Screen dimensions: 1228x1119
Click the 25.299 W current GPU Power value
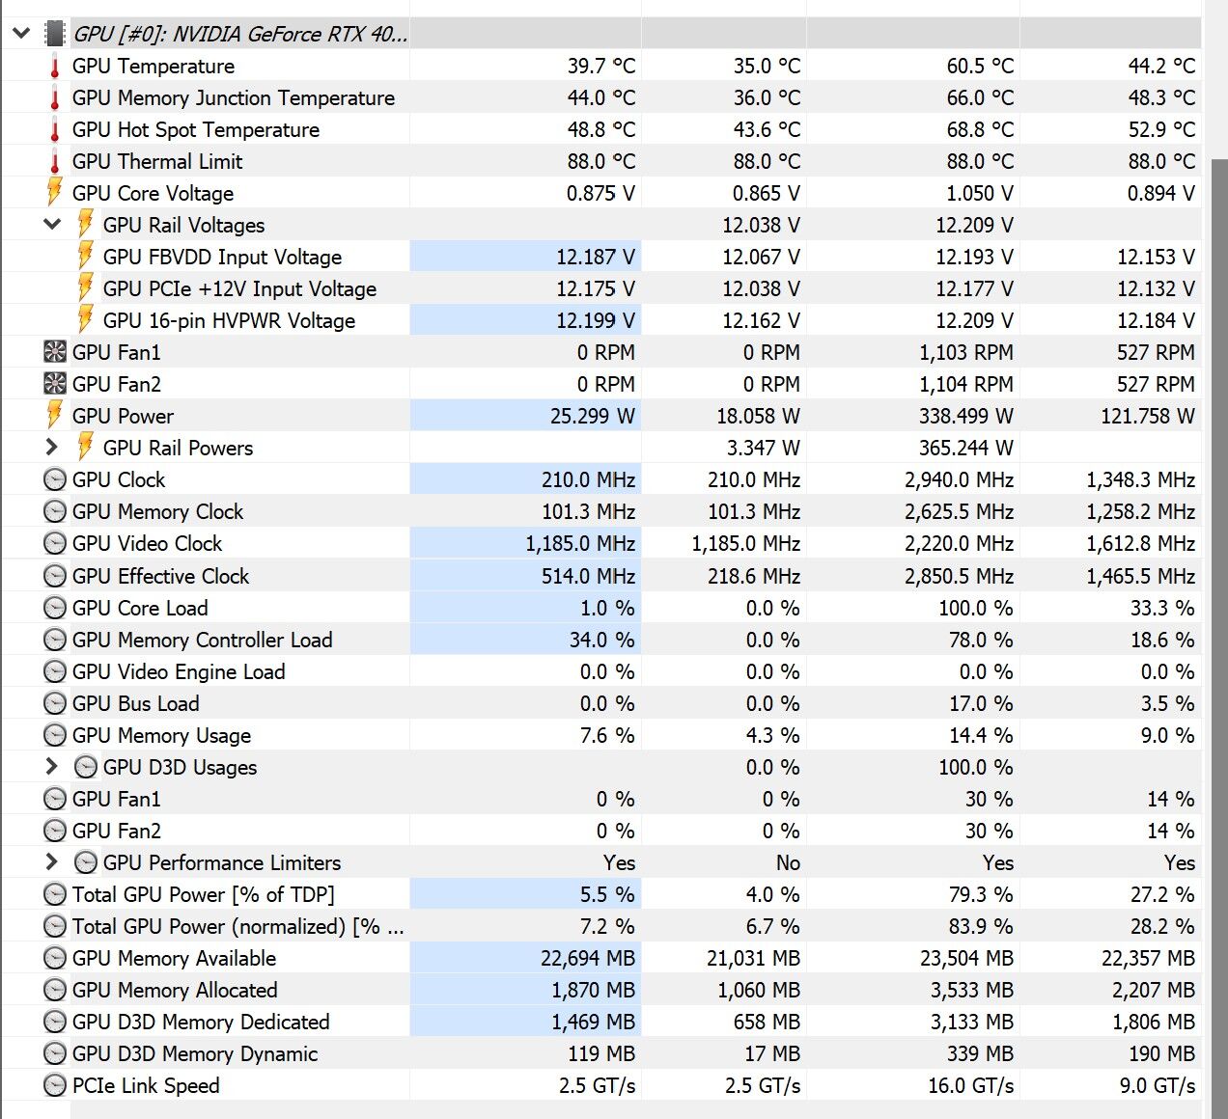tap(593, 416)
